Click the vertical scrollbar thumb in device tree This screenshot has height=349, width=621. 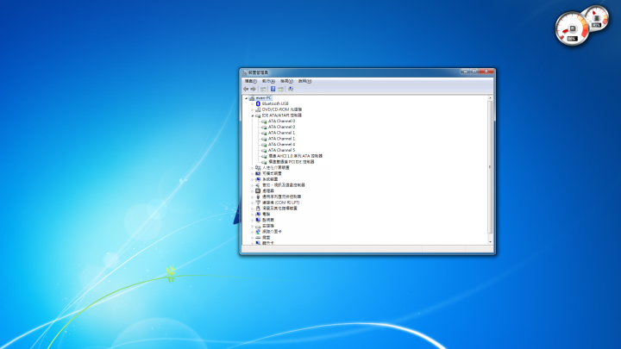coord(490,167)
